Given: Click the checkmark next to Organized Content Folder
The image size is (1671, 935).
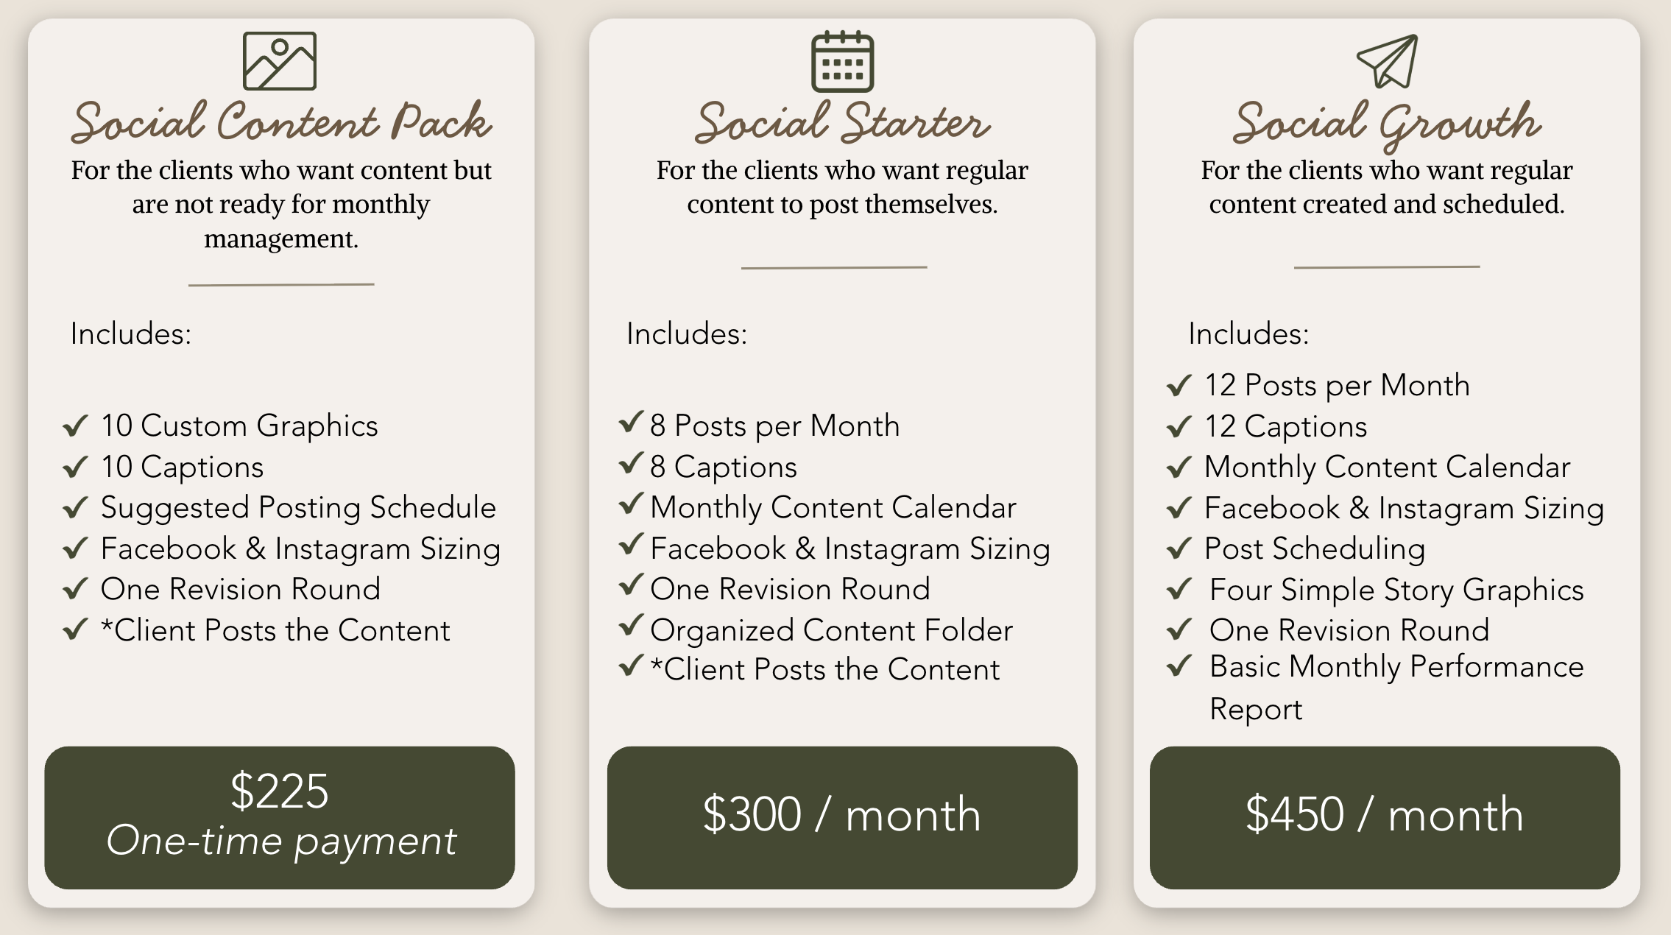Looking at the screenshot, I should point(631,626).
